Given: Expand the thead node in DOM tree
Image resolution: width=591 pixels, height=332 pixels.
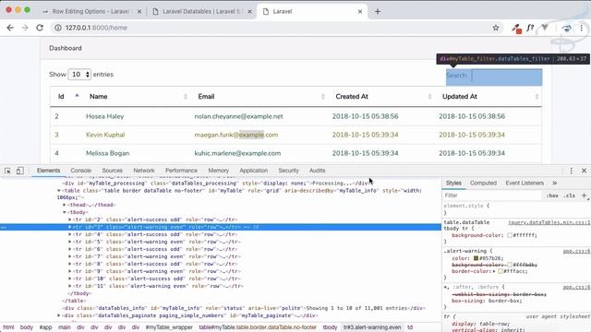Looking at the screenshot, I should click(x=65, y=205).
